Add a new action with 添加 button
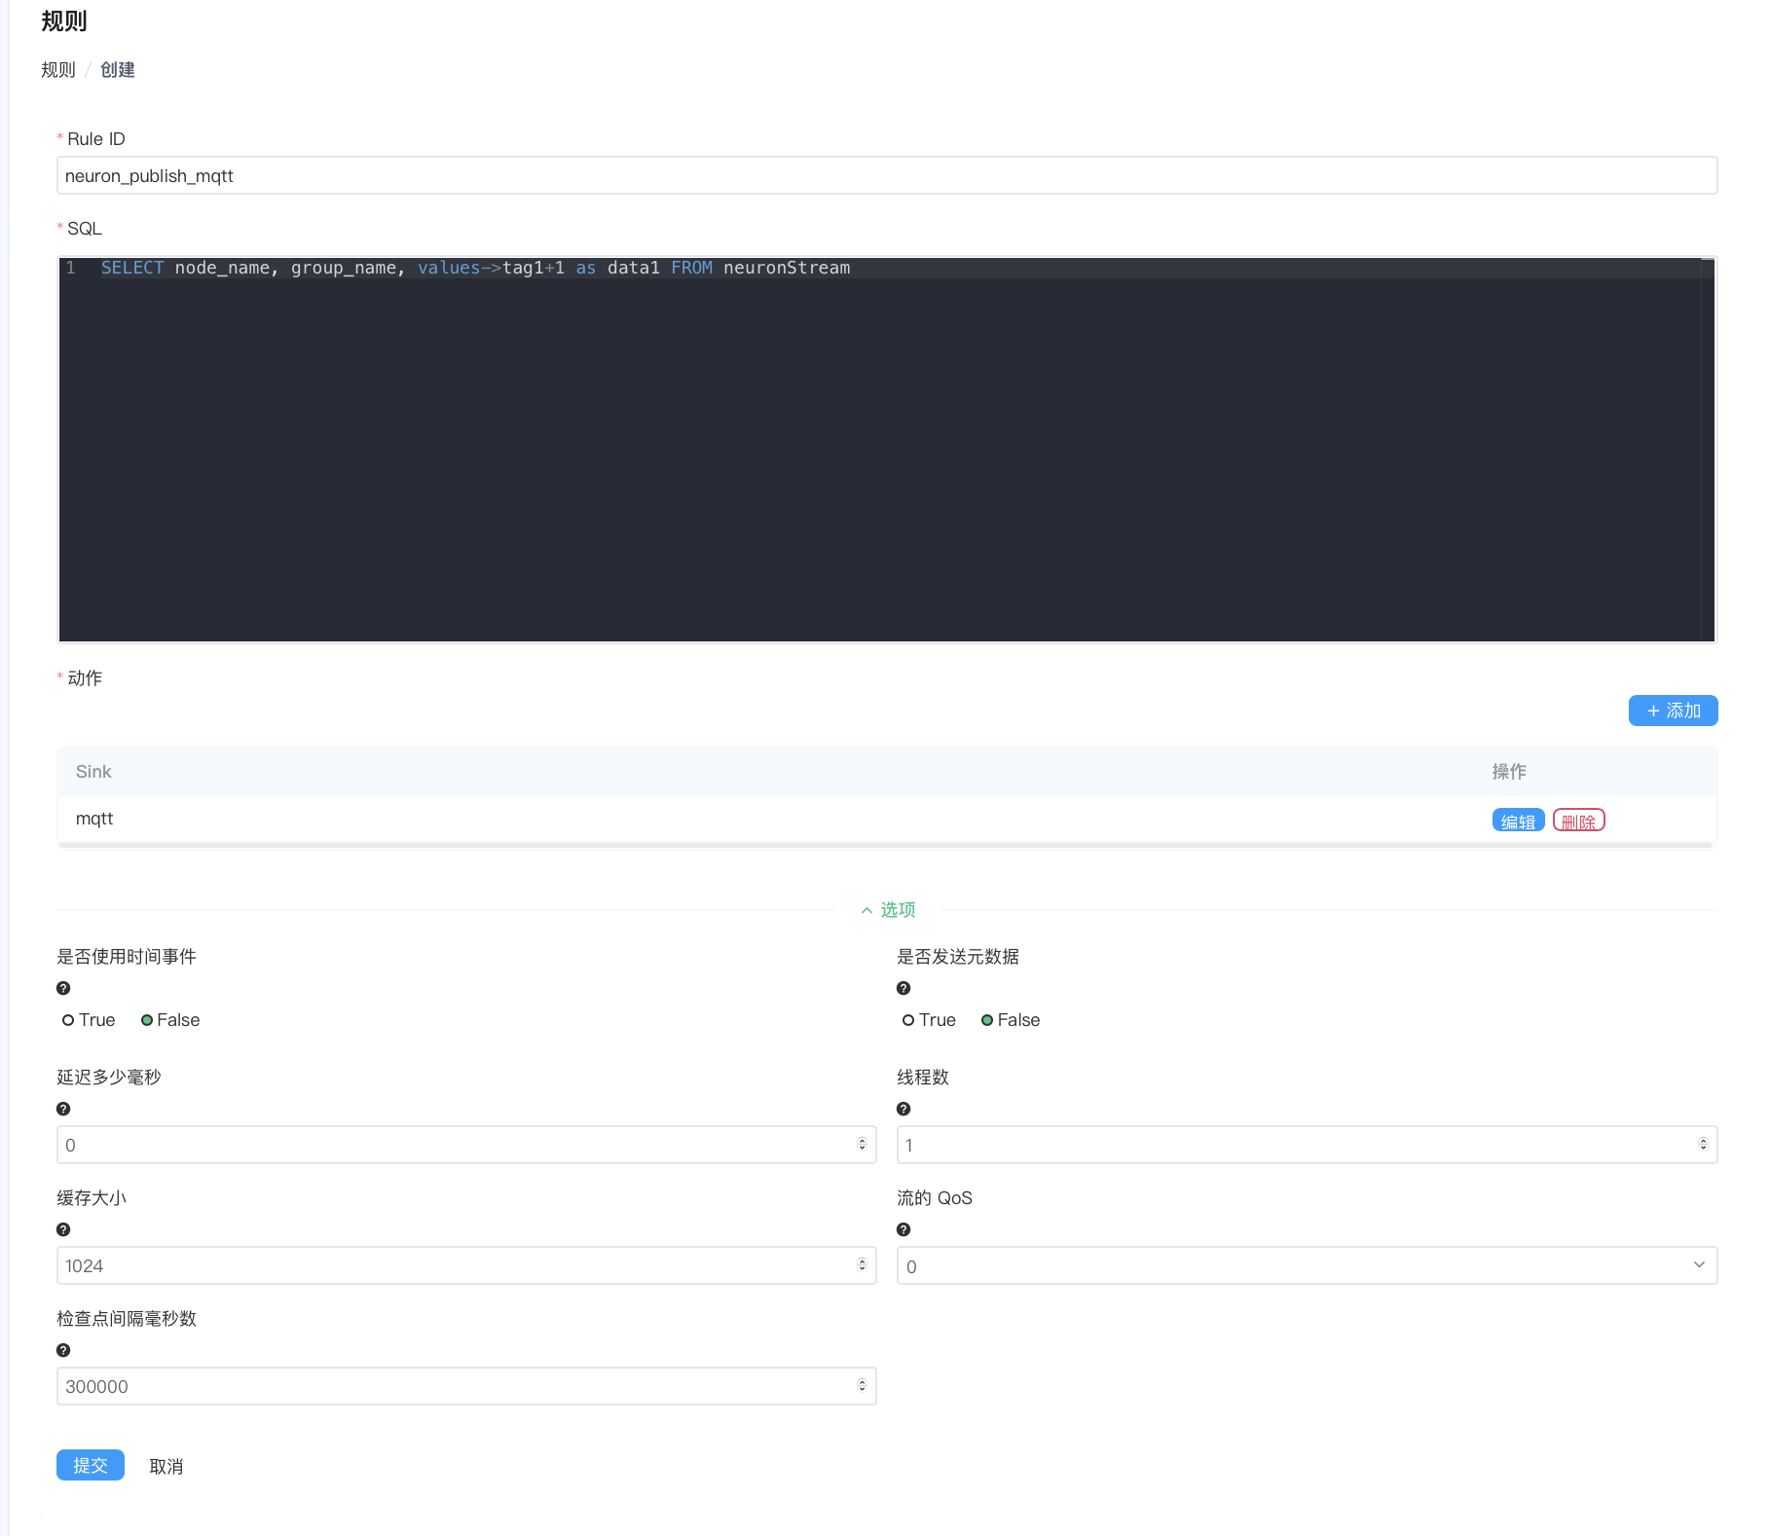 coord(1673,711)
